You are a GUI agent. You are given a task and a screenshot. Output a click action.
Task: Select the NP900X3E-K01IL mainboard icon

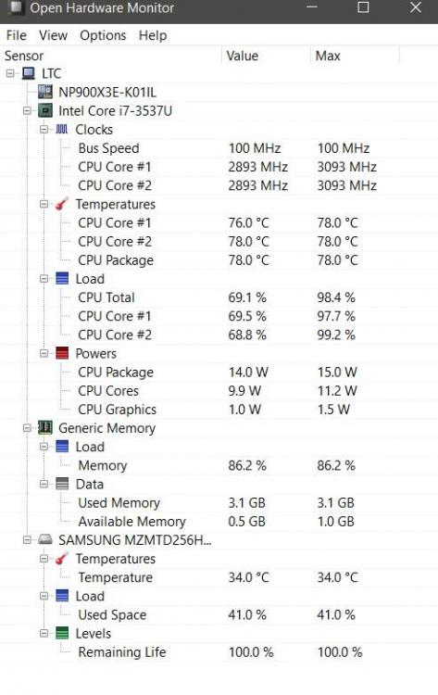point(44,92)
